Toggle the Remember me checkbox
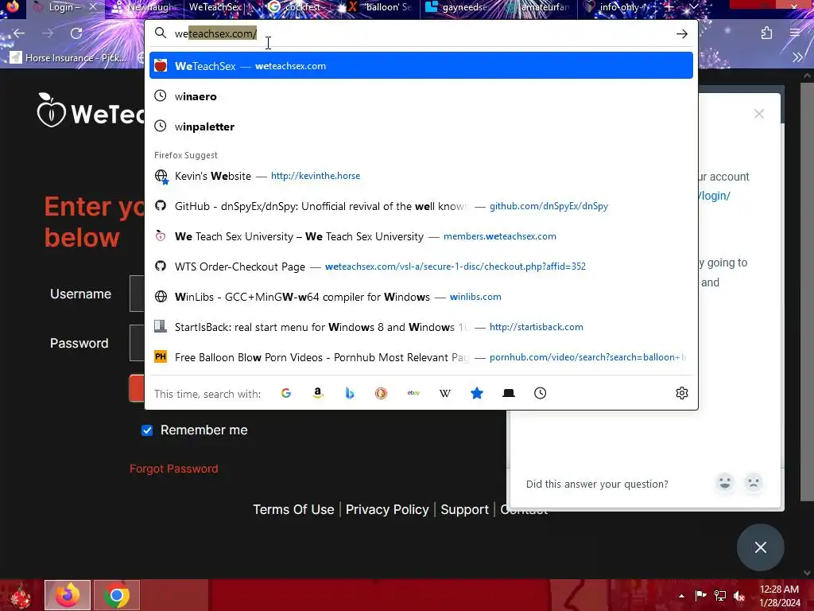Screen dimensions: 814x611 pyautogui.click(x=147, y=430)
